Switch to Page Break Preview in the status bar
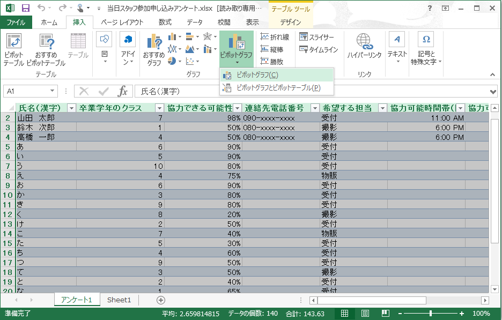The image size is (502, 320). (386, 313)
